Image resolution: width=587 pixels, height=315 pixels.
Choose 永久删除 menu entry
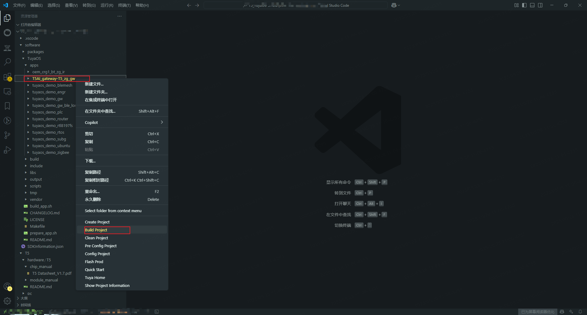pyautogui.click(x=122, y=199)
